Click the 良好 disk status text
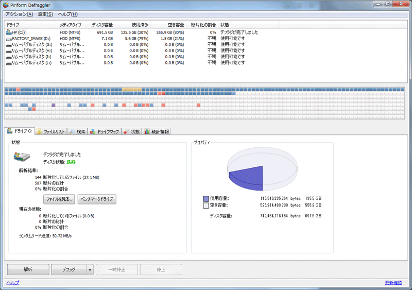Screen dimensions: 412x290 [71, 162]
